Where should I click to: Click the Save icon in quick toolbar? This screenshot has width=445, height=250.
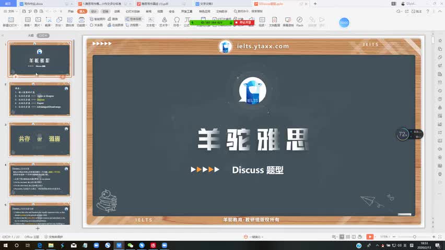coord(24,11)
